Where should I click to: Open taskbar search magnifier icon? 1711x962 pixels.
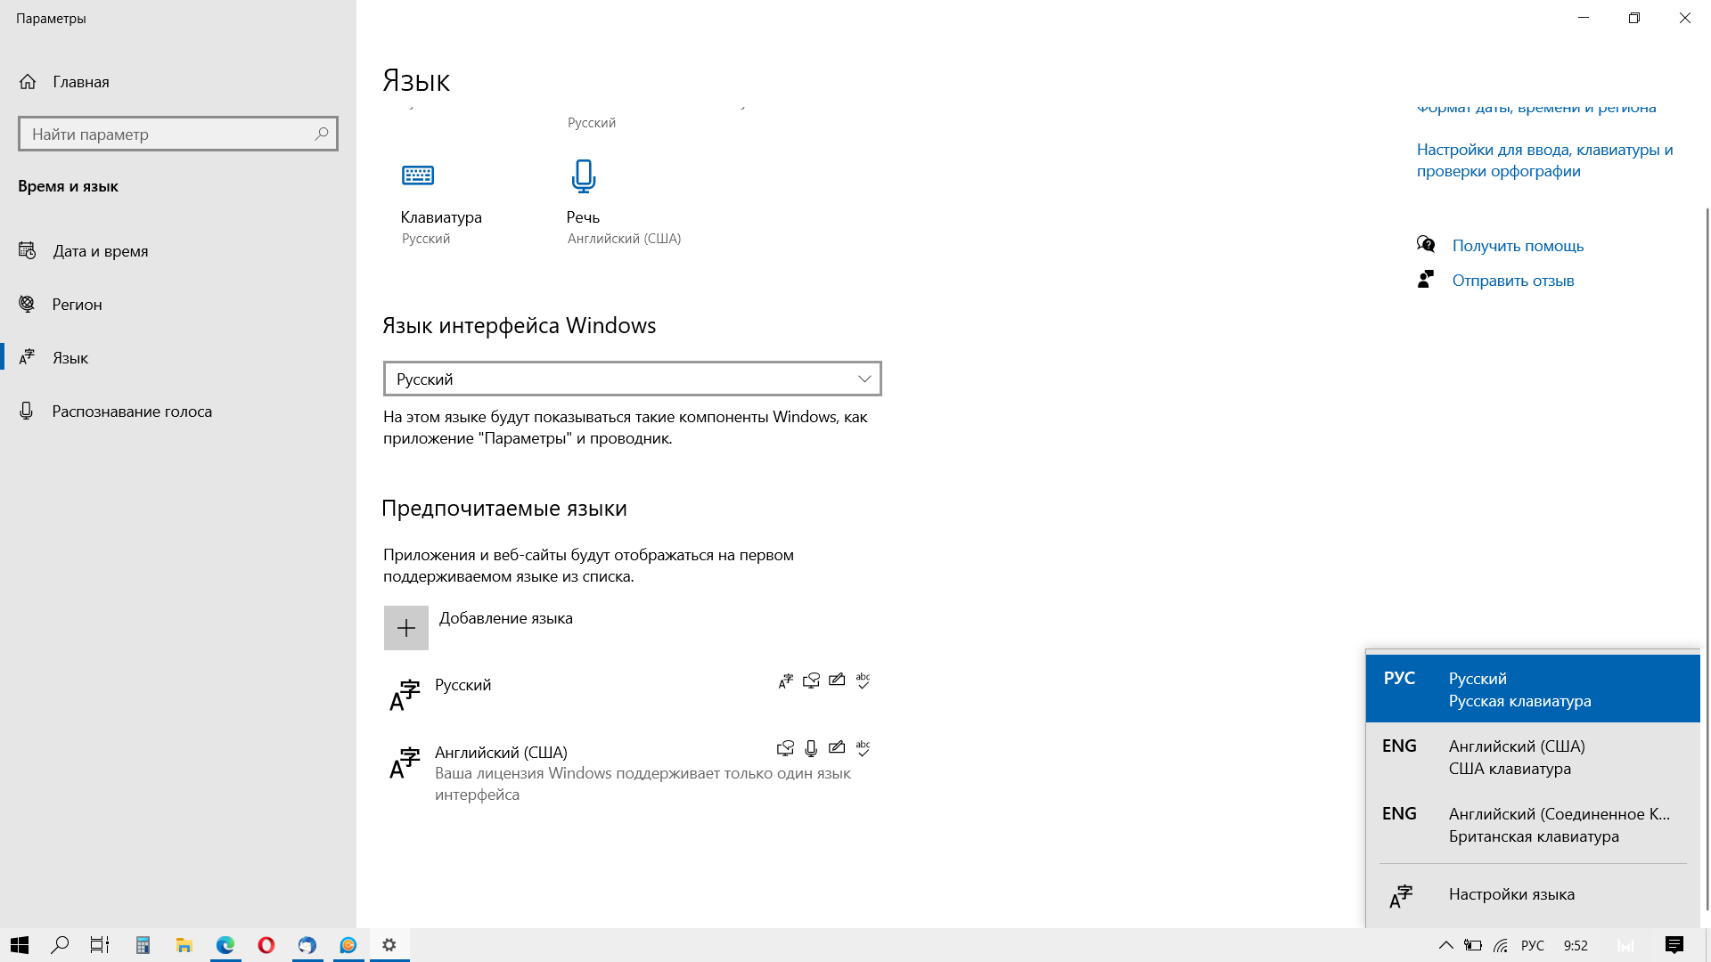pos(60,945)
